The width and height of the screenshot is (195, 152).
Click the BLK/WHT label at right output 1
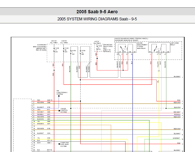pos(177,77)
